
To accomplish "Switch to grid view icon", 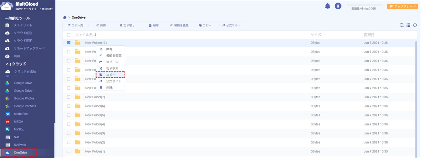I will 408,25.
